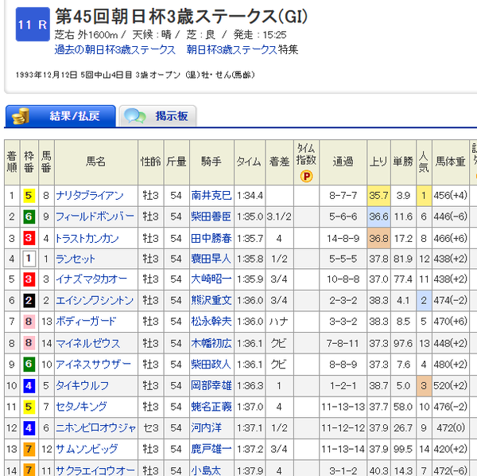
Task: Click passing order 14-8-9 cell
Action: [x=343, y=238]
